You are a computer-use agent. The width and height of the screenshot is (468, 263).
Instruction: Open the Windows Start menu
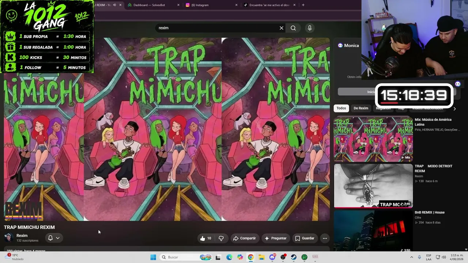coord(153,257)
